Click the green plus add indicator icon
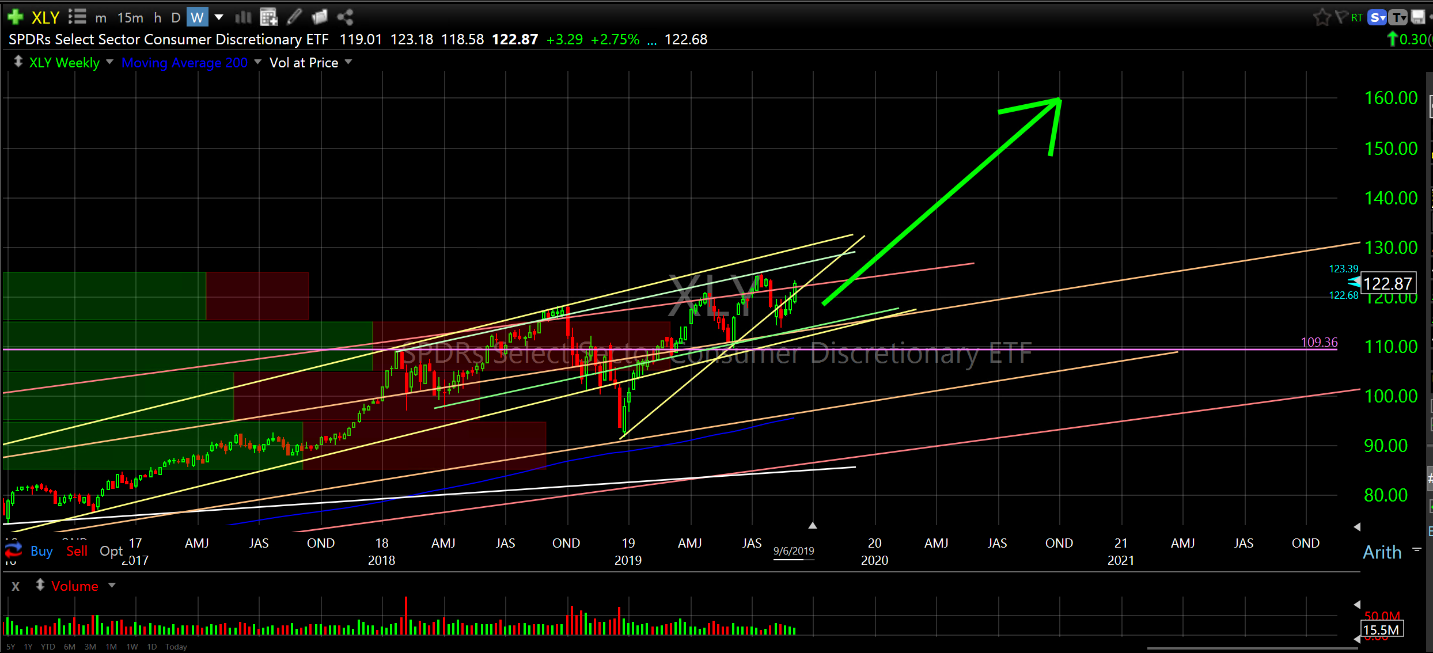 click(16, 17)
